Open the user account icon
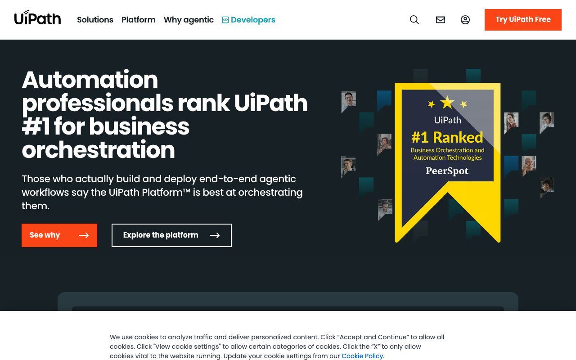Image resolution: width=576 pixels, height=360 pixels. 465,20
